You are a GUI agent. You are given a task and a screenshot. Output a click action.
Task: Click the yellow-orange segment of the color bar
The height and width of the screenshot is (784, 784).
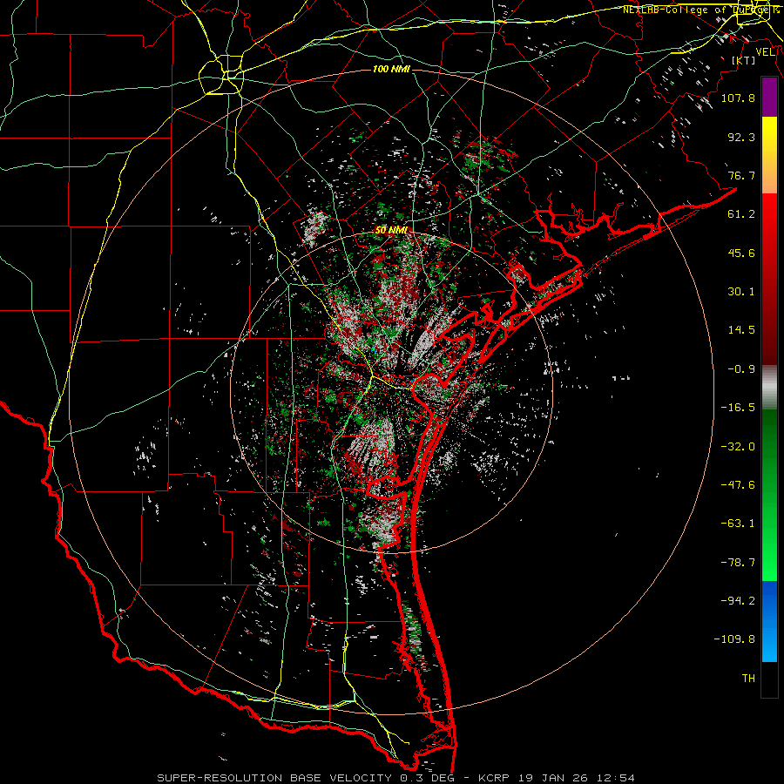point(769,155)
